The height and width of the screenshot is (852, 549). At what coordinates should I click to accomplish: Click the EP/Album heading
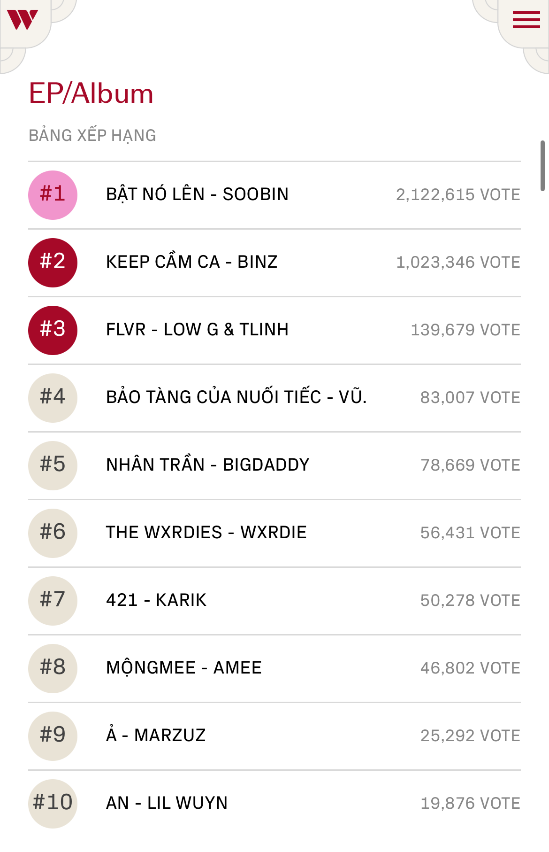pos(91,93)
